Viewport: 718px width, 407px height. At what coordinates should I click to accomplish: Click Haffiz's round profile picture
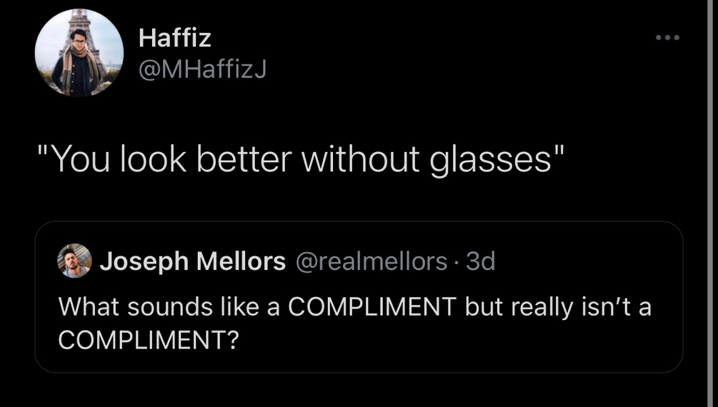tap(79, 54)
